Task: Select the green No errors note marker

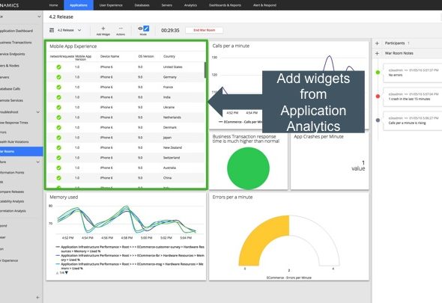Action: [378, 73]
